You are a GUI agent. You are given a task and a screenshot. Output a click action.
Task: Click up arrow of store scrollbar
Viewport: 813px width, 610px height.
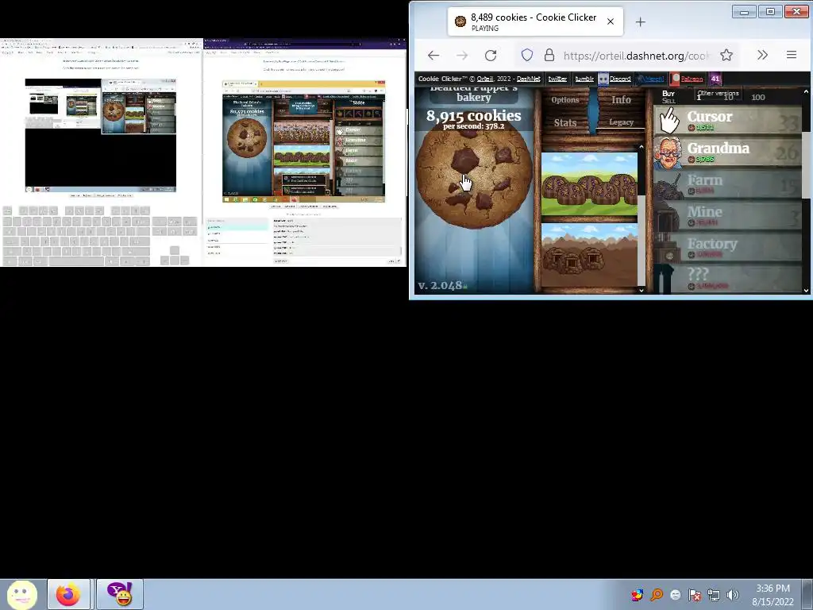[x=806, y=92]
